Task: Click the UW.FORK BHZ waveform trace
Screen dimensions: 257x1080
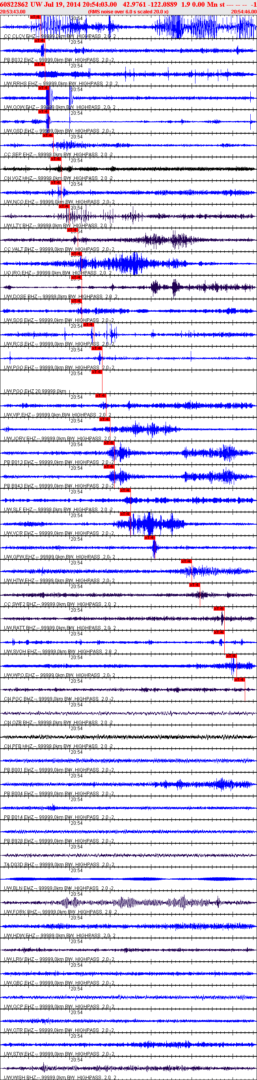Action: tap(128, 901)
